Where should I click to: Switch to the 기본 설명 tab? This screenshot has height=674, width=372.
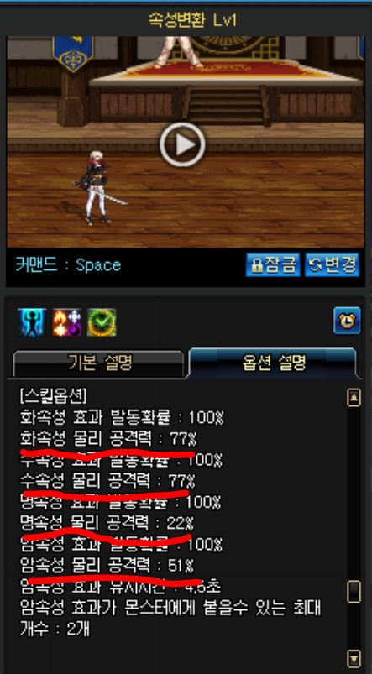pos(100,364)
